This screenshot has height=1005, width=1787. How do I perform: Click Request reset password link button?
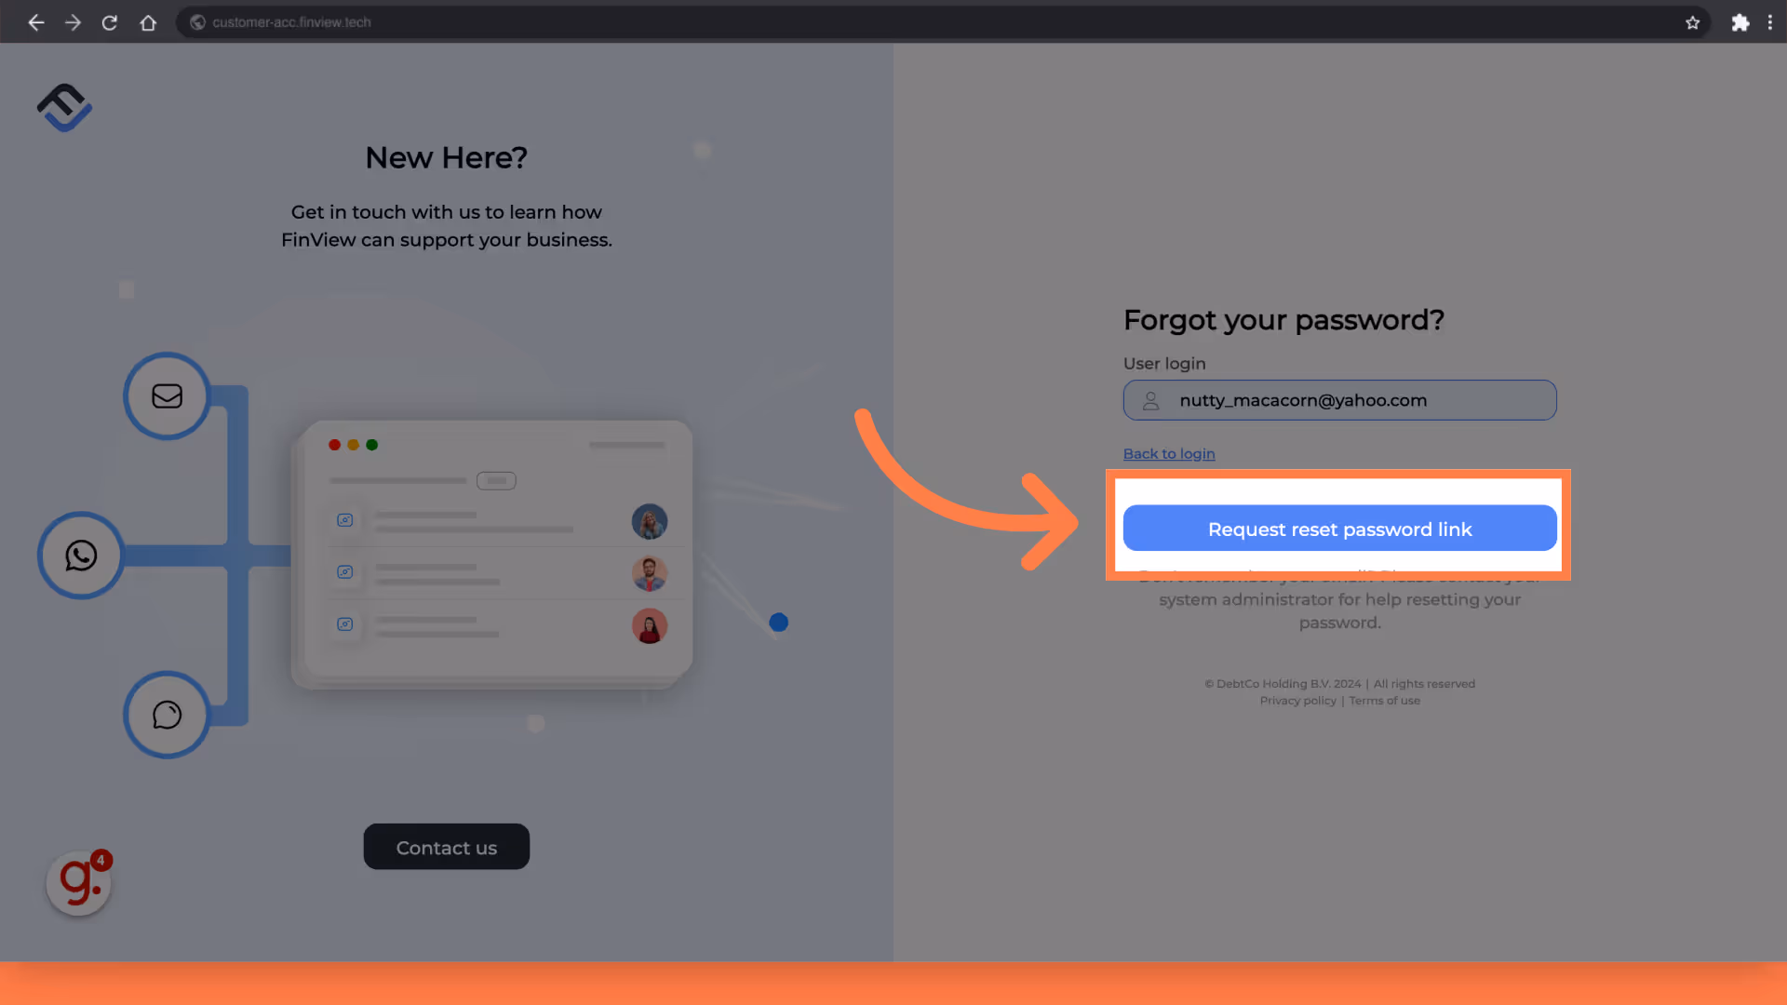(x=1340, y=529)
